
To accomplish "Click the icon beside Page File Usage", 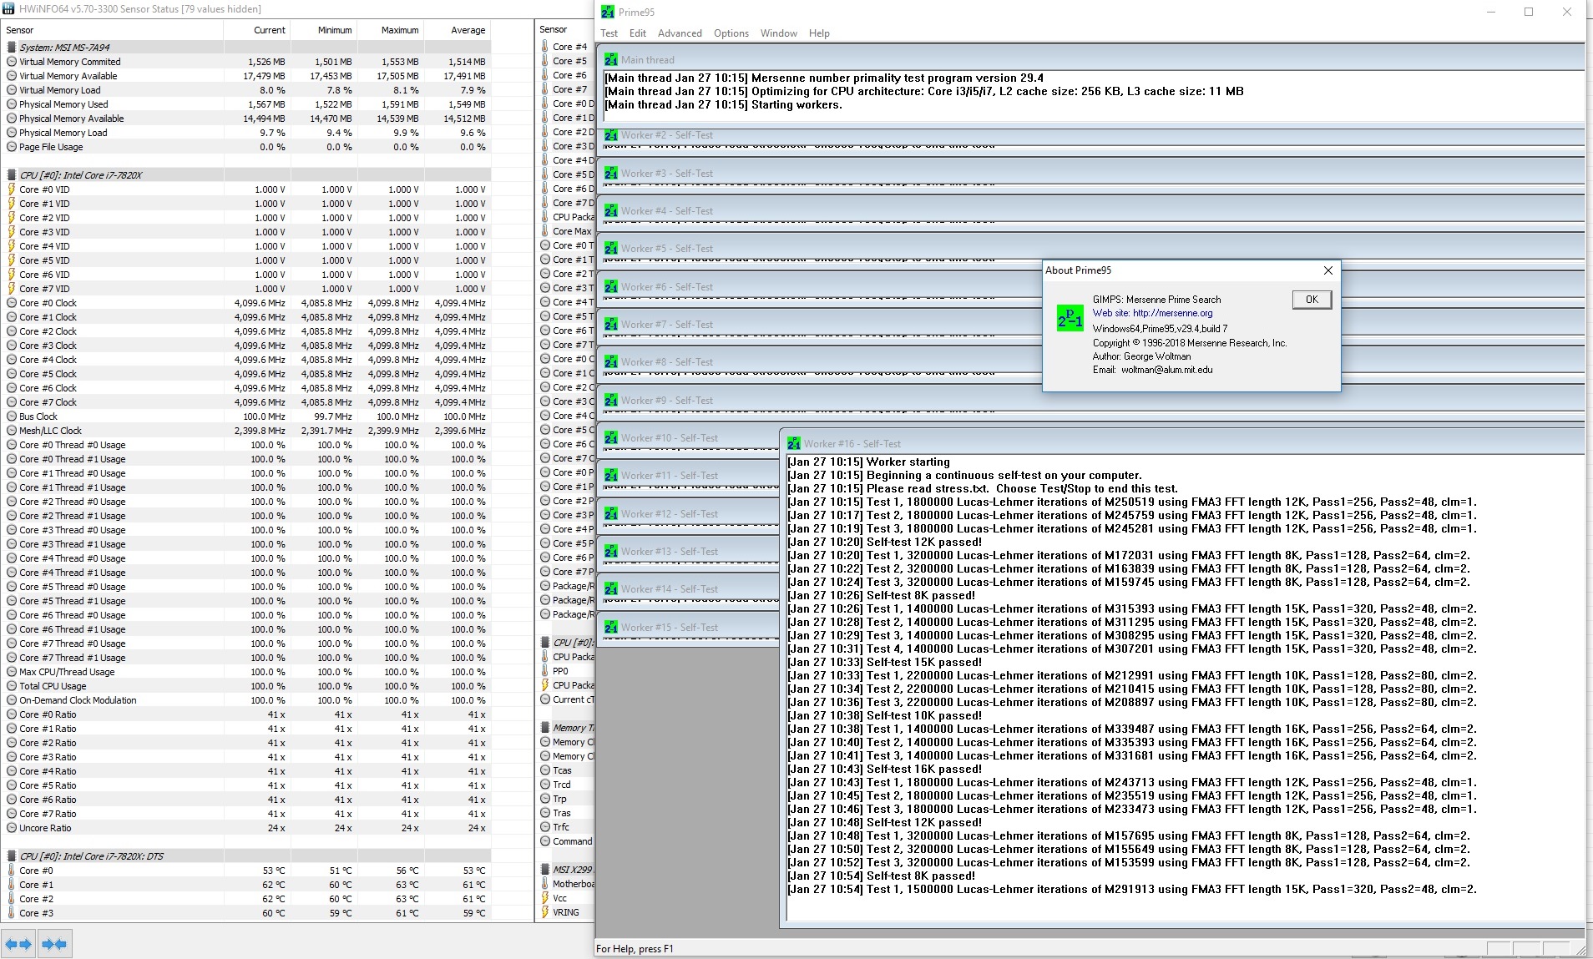I will point(12,147).
